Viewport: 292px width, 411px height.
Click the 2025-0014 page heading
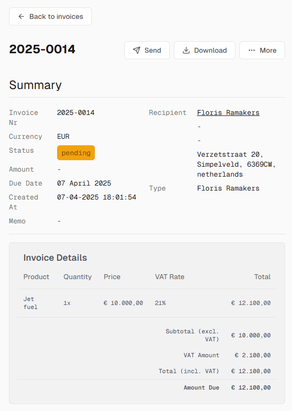click(42, 49)
